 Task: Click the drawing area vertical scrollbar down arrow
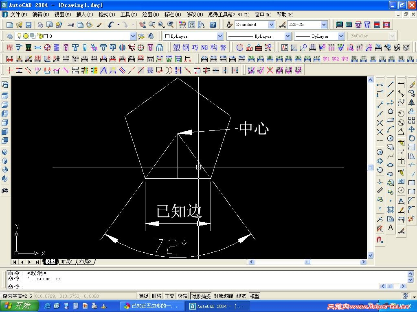[371, 255]
